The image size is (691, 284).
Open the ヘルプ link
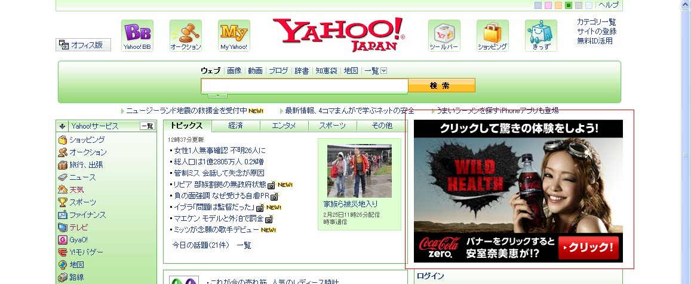609,5
